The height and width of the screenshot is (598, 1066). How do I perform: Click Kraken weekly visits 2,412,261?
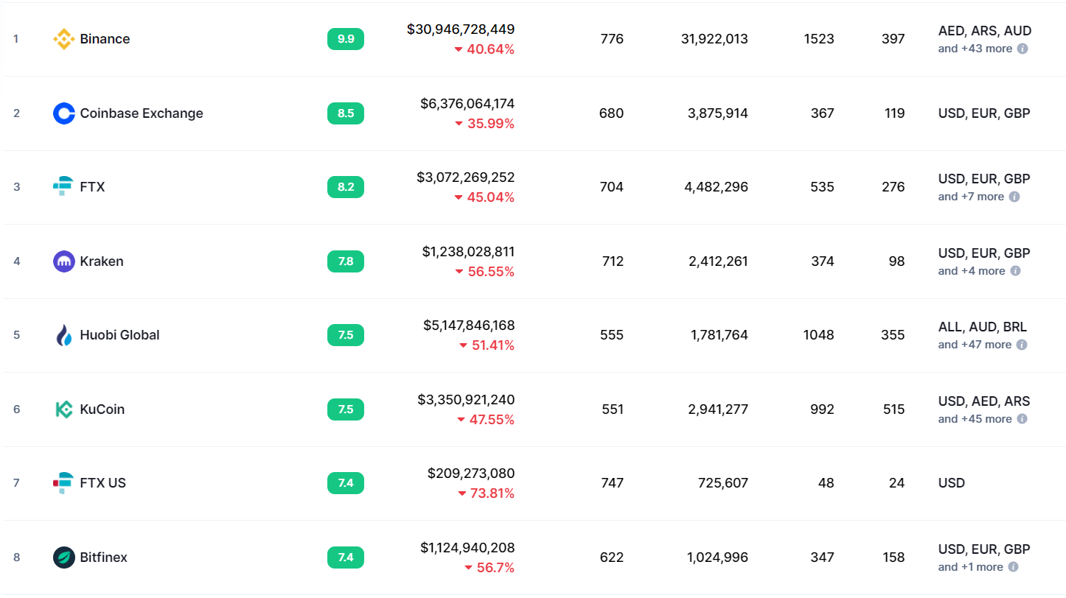pos(718,261)
